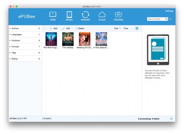This screenshot has width=184, height=134.
Task: Toggle the title sort direction arrow
Action: pyautogui.click(x=120, y=28)
